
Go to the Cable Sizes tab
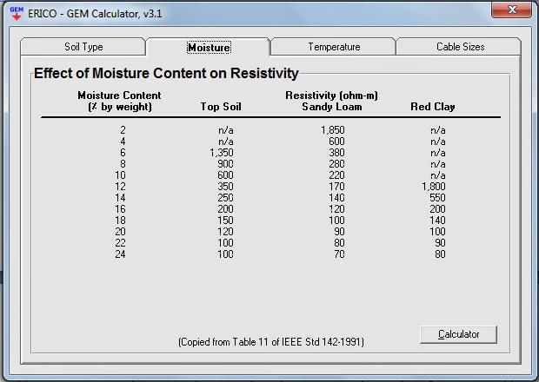(x=460, y=46)
